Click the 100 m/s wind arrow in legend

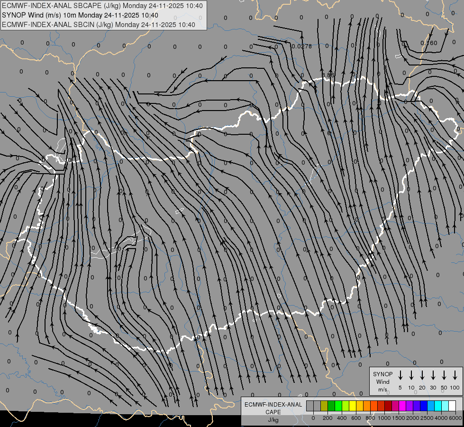[x=455, y=375]
